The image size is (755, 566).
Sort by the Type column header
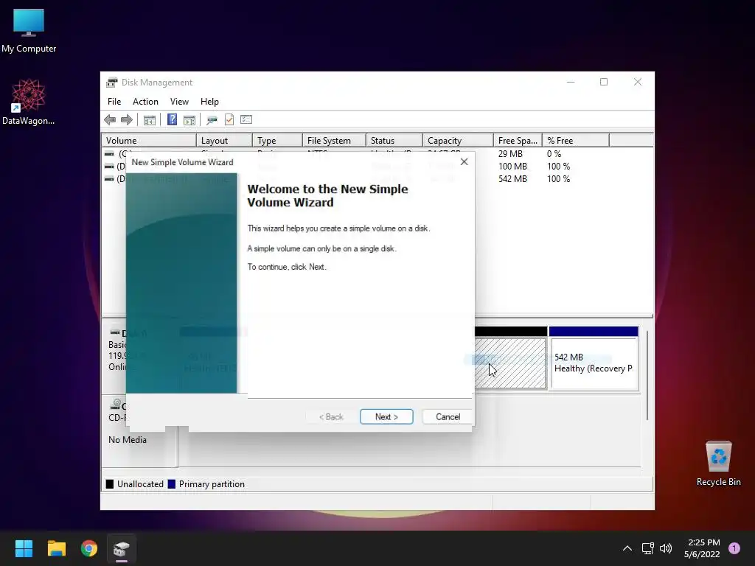[277, 141]
